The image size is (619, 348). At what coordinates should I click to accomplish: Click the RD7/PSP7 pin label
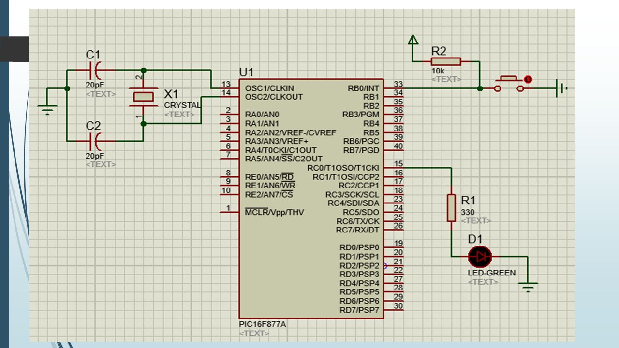pyautogui.click(x=359, y=310)
